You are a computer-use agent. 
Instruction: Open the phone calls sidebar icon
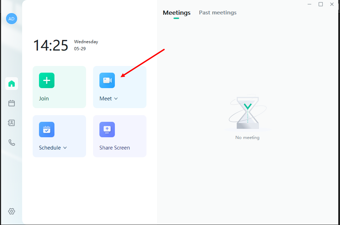12,143
